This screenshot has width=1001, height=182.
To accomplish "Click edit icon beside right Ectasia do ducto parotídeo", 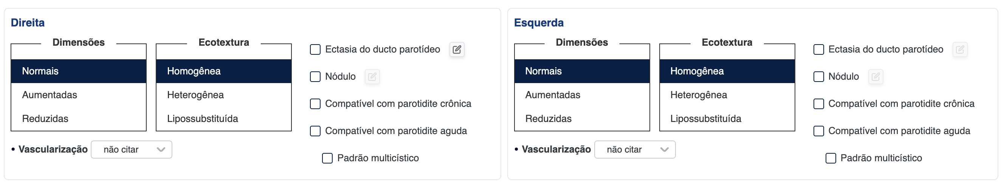I will click(457, 49).
